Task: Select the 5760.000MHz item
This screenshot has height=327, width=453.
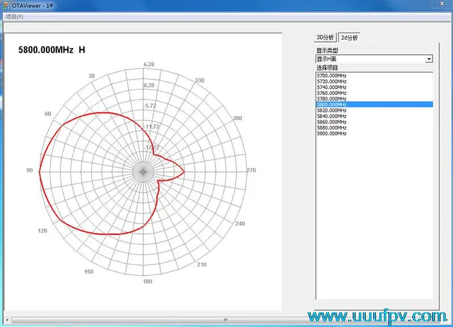Action: pyautogui.click(x=332, y=93)
